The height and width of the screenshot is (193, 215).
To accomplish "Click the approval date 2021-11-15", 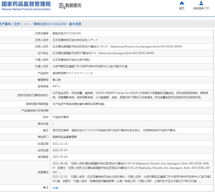I will coord(60,144).
